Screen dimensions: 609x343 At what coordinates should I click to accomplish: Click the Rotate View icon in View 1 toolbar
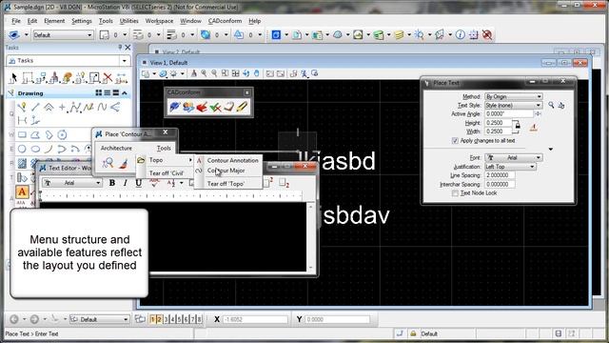[x=246, y=73]
